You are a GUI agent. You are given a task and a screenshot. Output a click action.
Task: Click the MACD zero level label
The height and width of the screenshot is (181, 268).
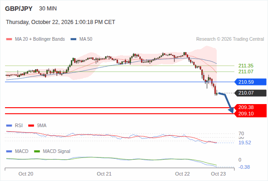point(240,160)
